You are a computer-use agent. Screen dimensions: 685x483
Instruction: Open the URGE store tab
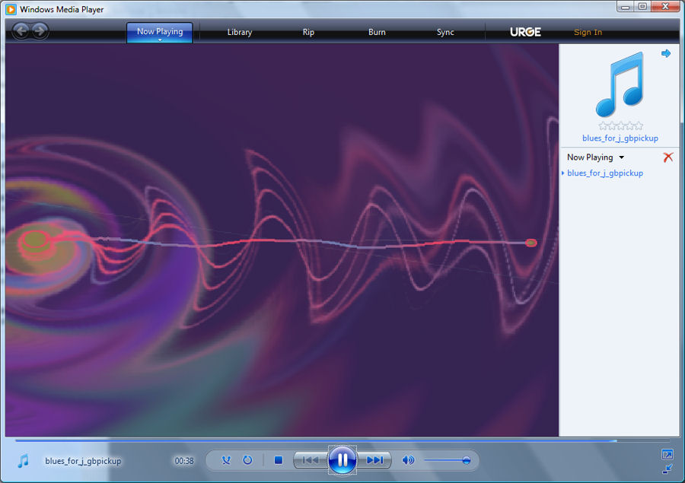tap(525, 32)
